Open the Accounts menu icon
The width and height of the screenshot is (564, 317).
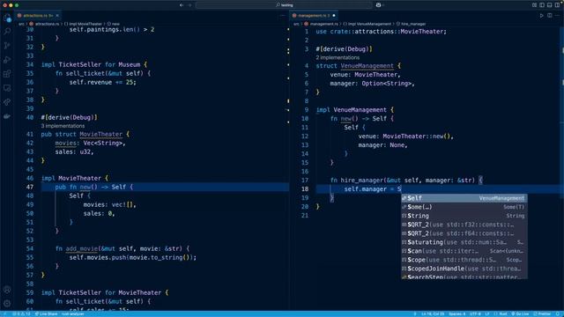coord(7,290)
